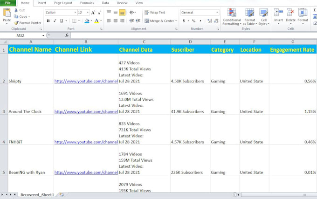
Task: Open the font name Calibri dropdown
Action: click(75, 12)
